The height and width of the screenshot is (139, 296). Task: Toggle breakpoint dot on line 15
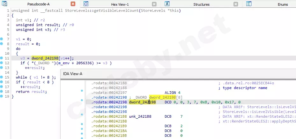[x=2, y=77]
